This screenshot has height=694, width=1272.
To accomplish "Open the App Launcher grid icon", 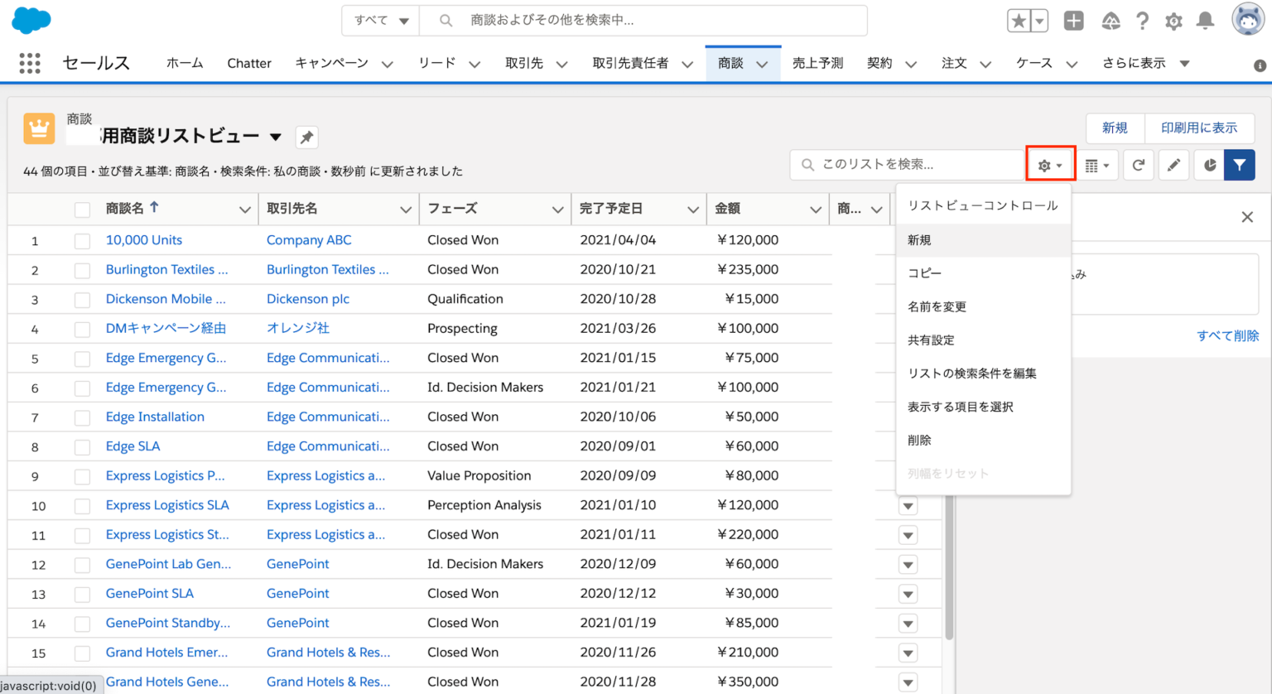I will click(30, 63).
